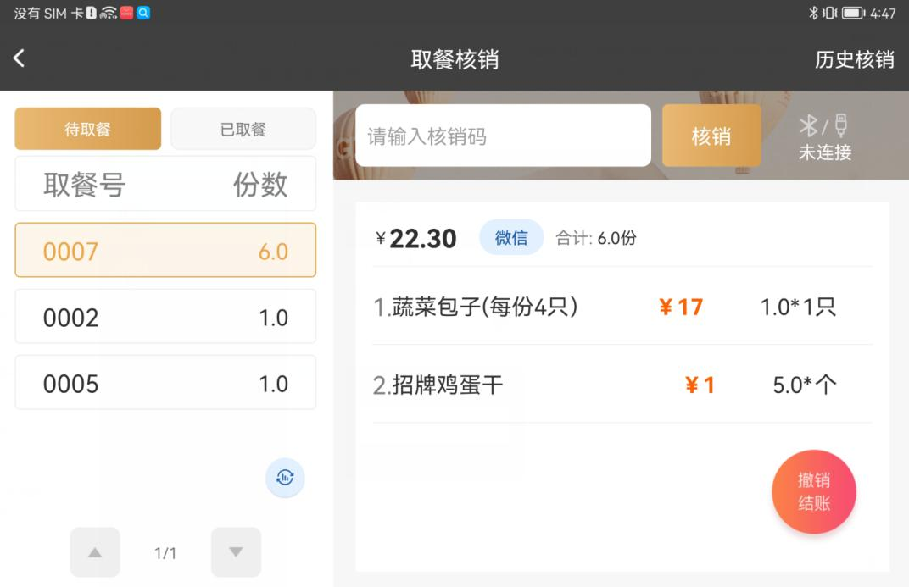909x587 pixels.
Task: Go to previous page with up arrow
Action: pos(95,552)
